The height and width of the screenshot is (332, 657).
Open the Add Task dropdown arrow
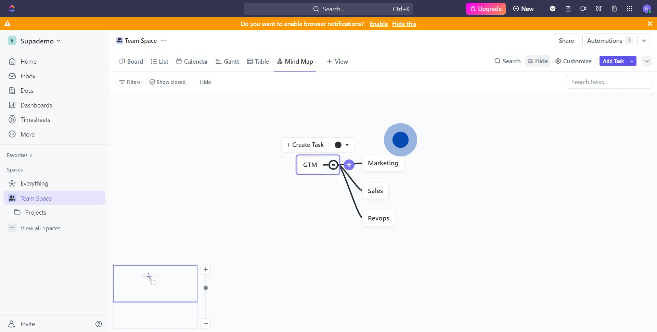click(x=632, y=61)
